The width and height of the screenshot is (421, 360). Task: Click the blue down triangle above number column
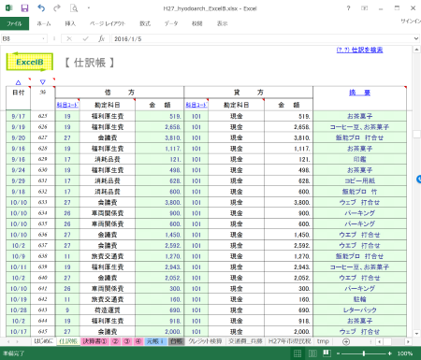43,82
